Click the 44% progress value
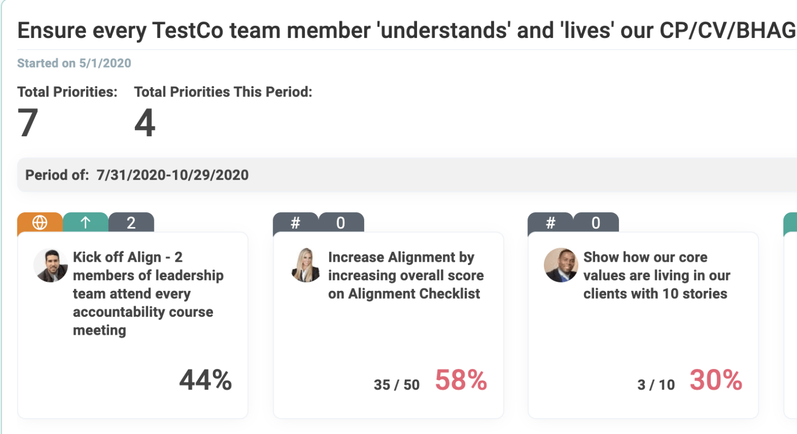Viewport: 797px width, 434px height. [206, 380]
